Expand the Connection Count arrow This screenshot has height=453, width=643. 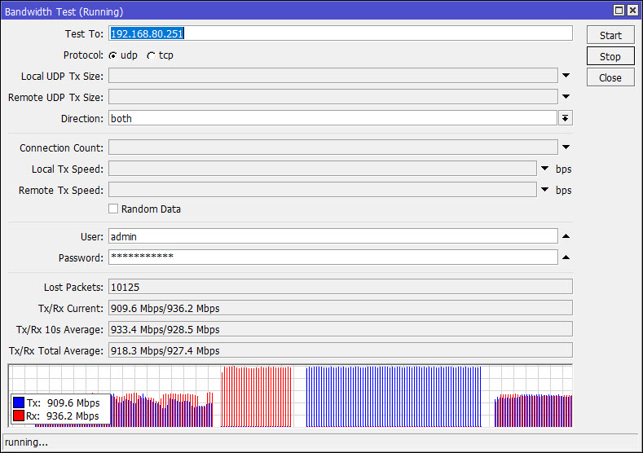[566, 147]
